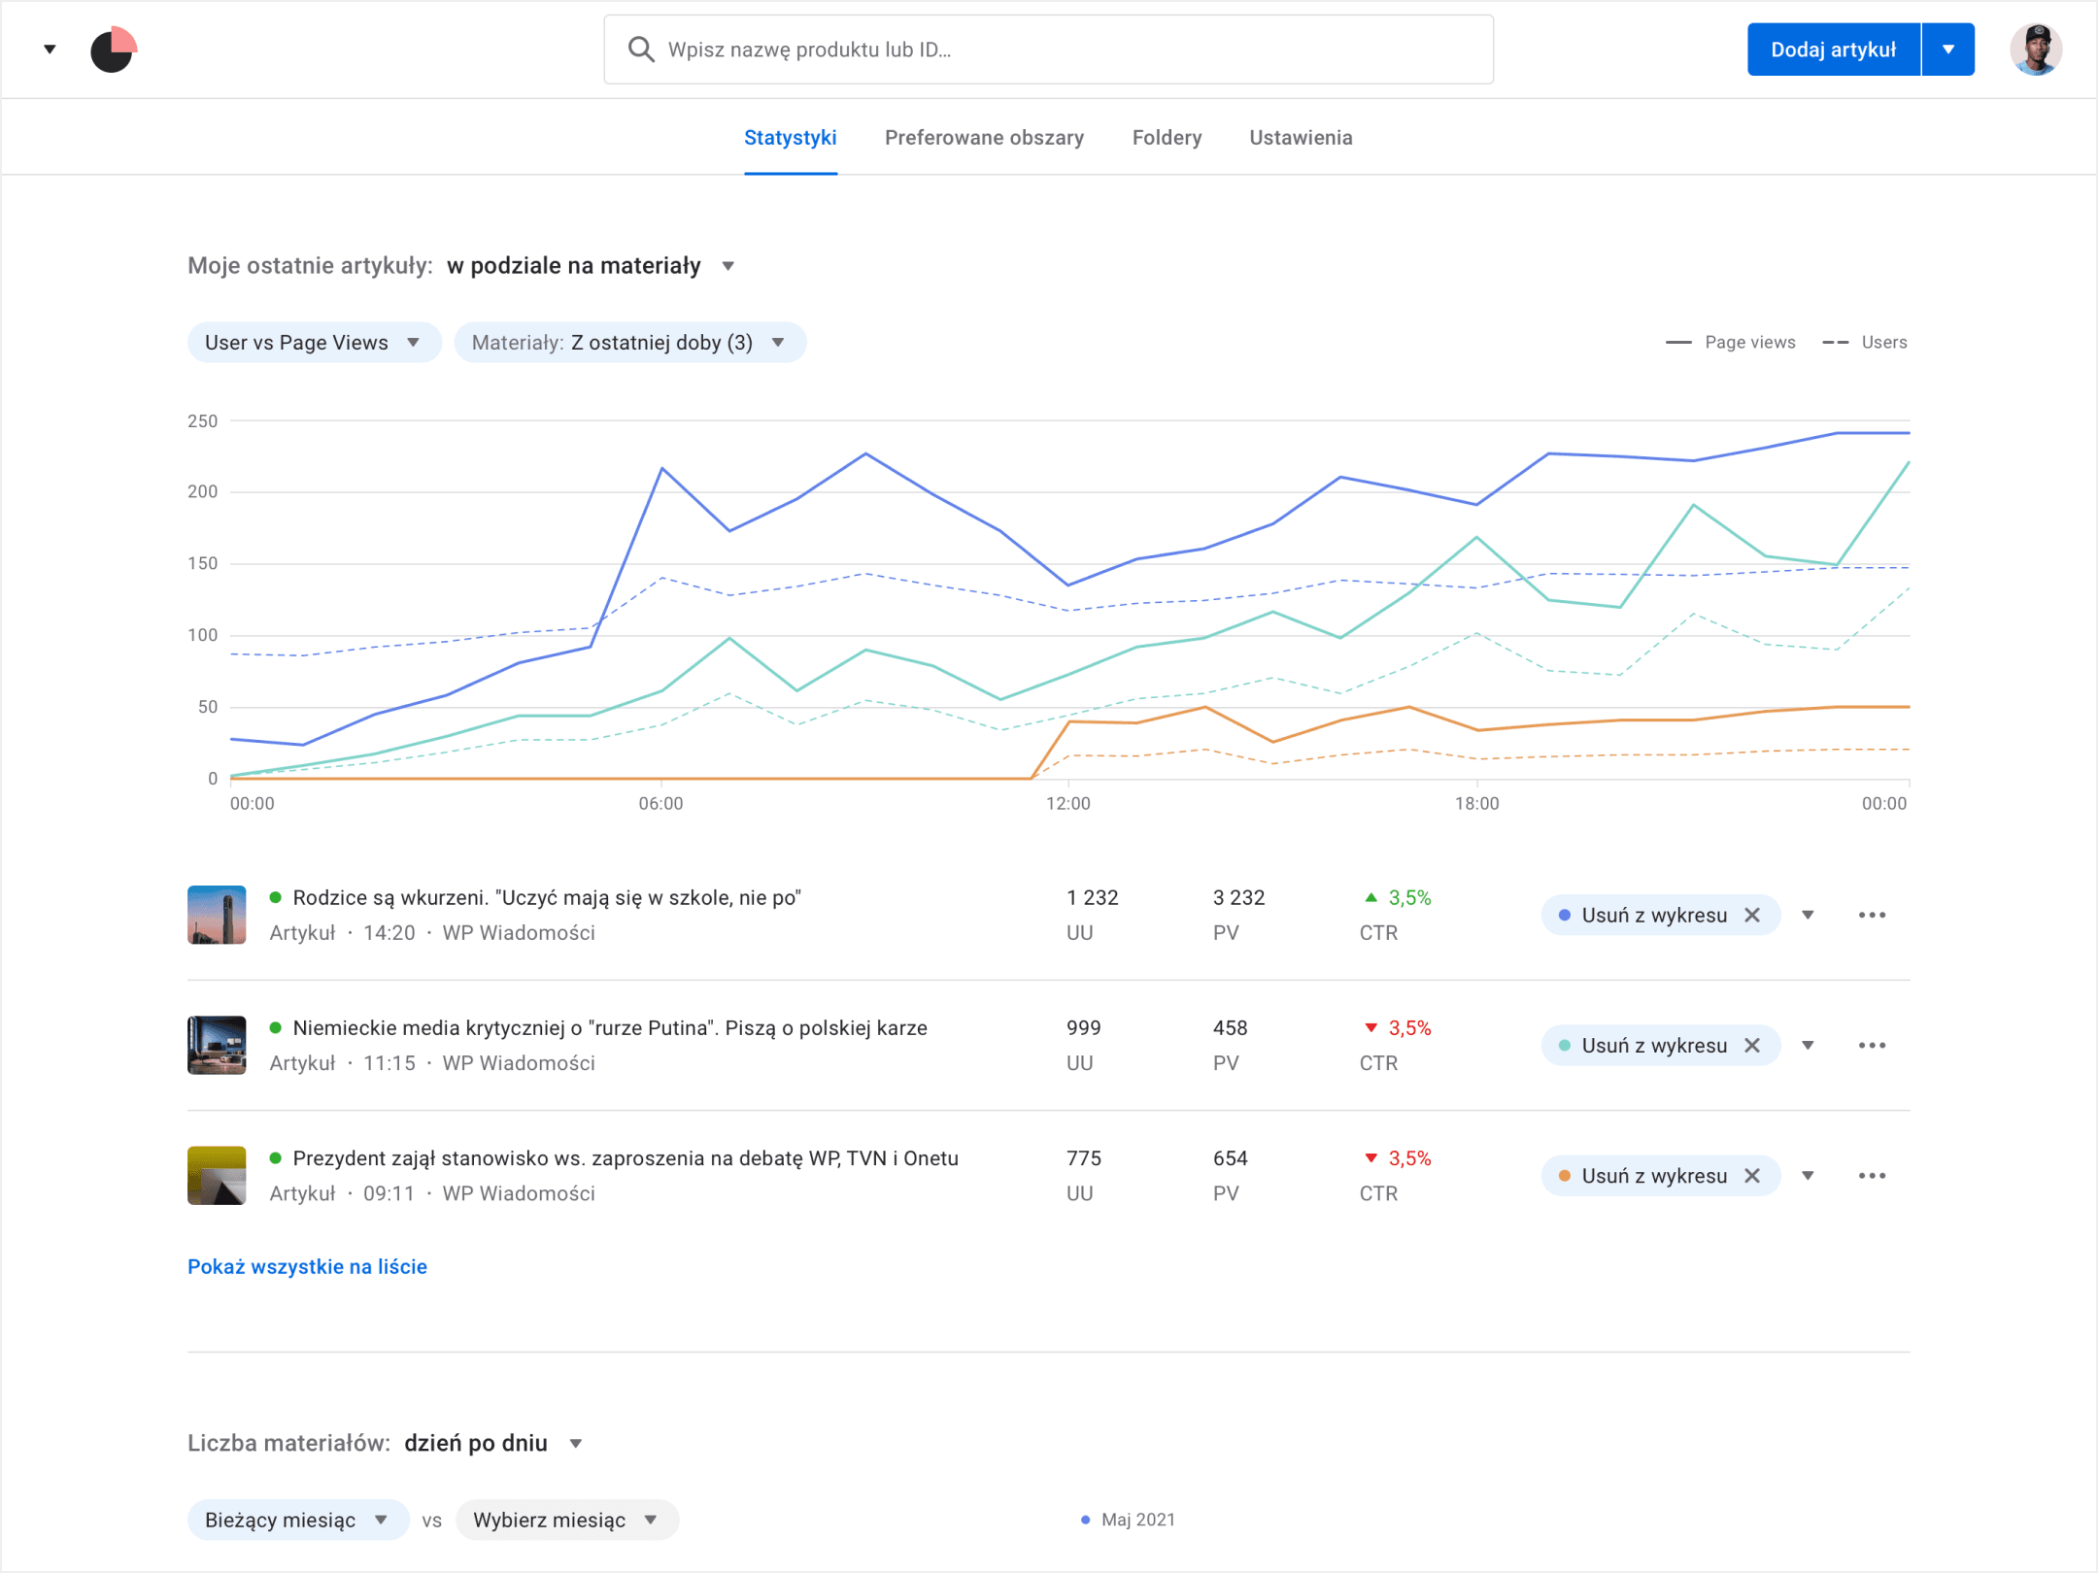Viewport: 2098px width, 1573px height.
Task: Toggle the Maj 2021 legend item
Action: click(x=1128, y=1521)
